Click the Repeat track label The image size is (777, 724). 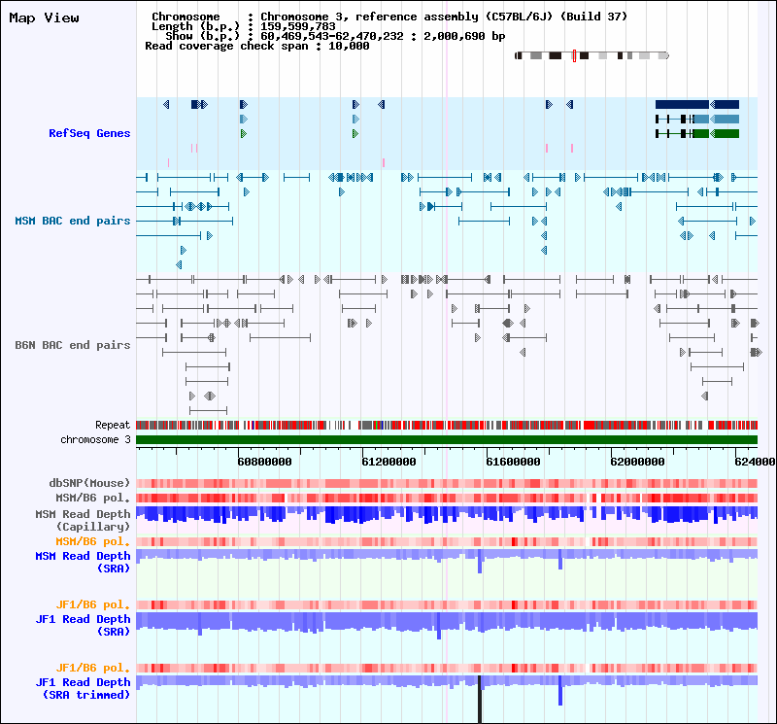pyautogui.click(x=113, y=425)
